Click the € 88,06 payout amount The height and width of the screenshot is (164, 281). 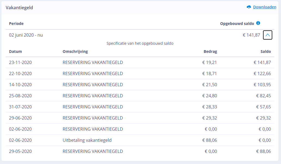pyautogui.click(x=209, y=140)
